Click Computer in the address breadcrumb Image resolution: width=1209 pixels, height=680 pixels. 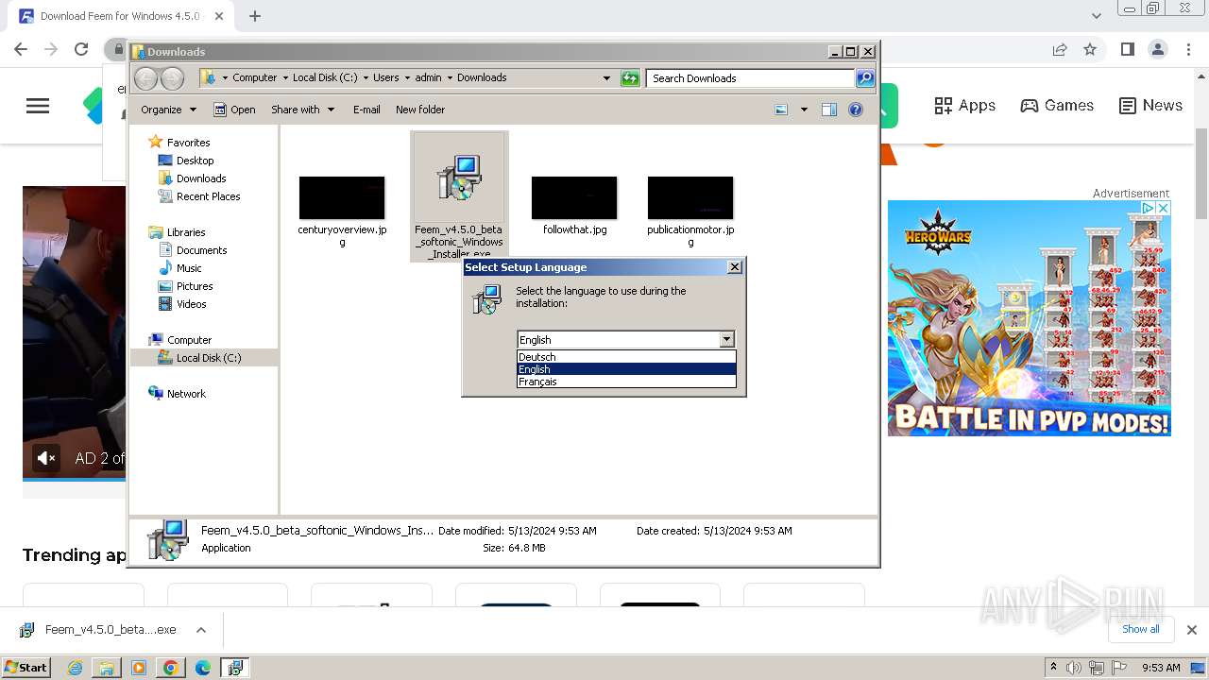pyautogui.click(x=255, y=77)
